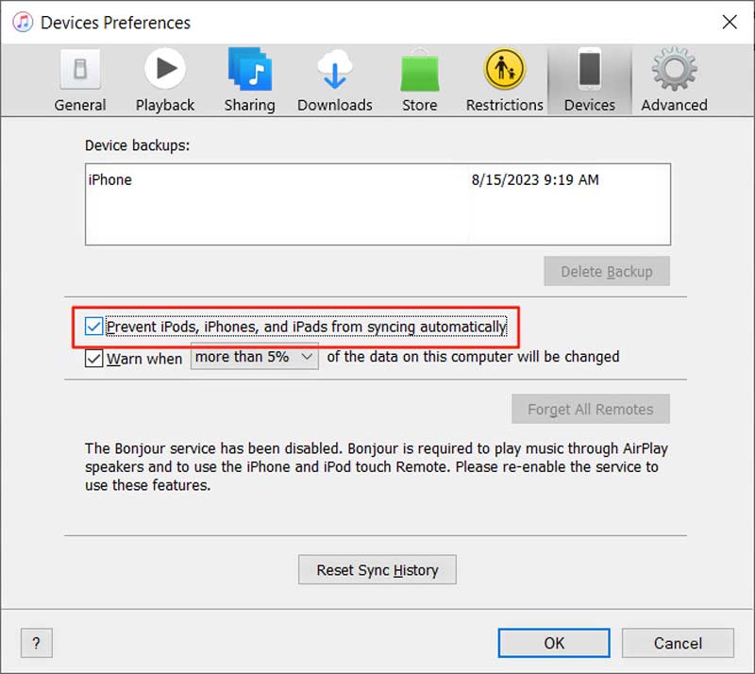Click the Apple music icon in titlebar

[21, 21]
